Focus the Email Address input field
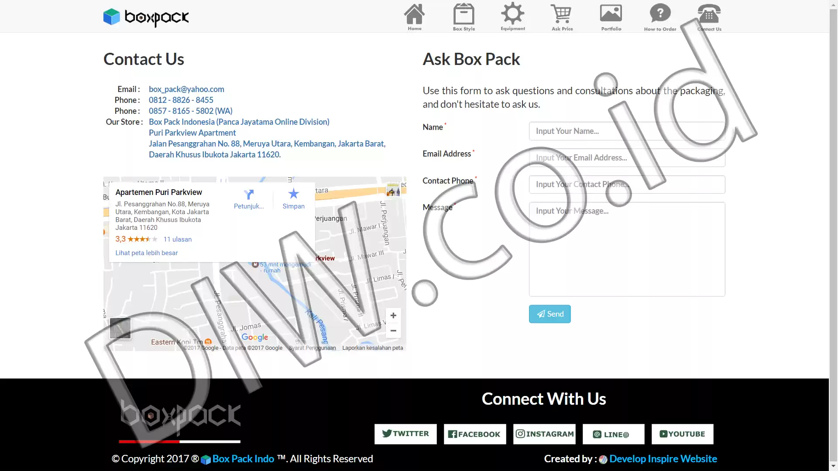The image size is (838, 471). (627, 157)
